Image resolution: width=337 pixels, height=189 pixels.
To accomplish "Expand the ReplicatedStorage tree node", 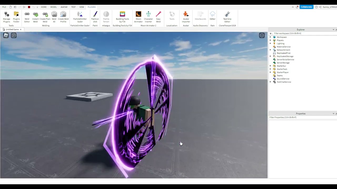I will tap(270, 56).
